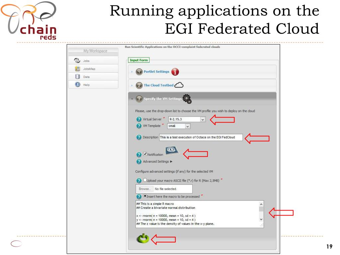
Task: Open Data in the sidebar
Action: (x=93, y=77)
